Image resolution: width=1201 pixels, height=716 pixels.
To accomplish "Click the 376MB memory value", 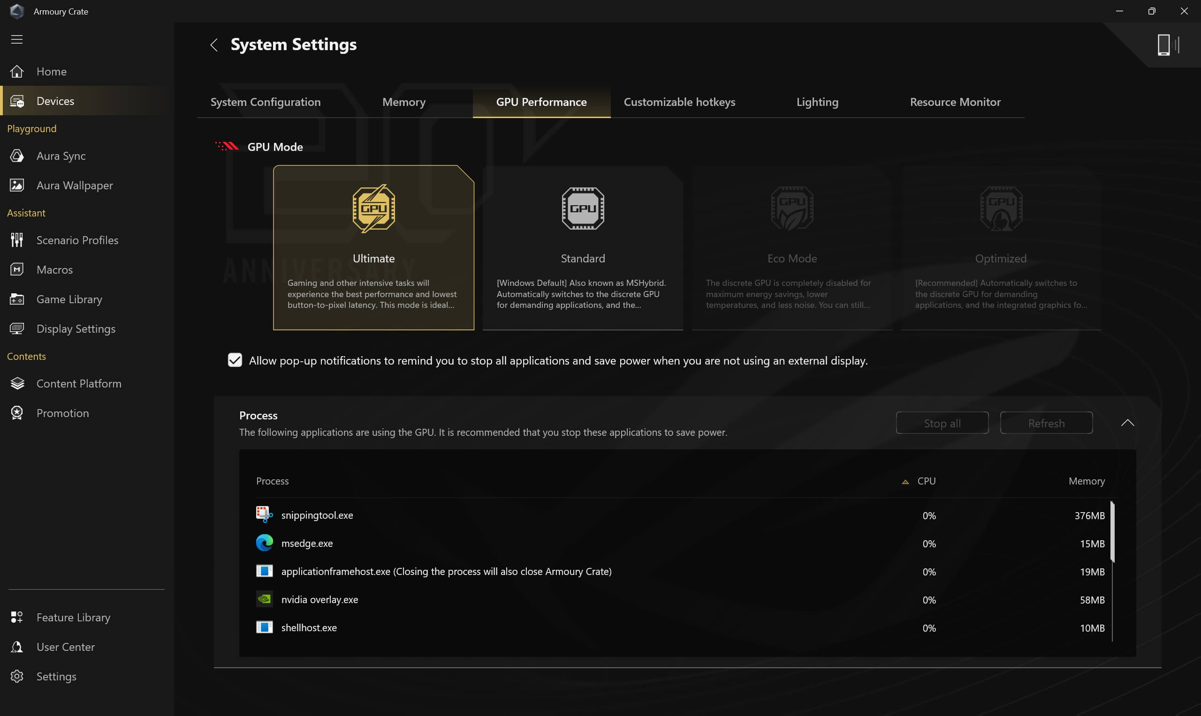I will pyautogui.click(x=1089, y=516).
